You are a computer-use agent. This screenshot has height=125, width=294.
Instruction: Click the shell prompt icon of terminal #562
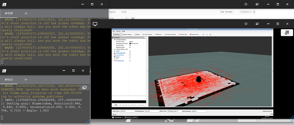point(4,71)
